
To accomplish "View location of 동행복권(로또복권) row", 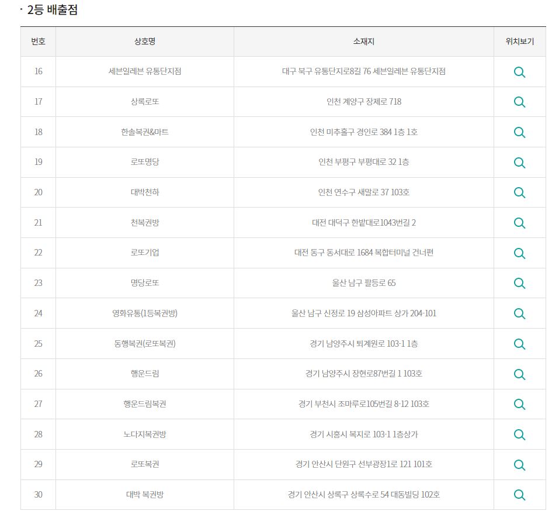I will tap(519, 344).
